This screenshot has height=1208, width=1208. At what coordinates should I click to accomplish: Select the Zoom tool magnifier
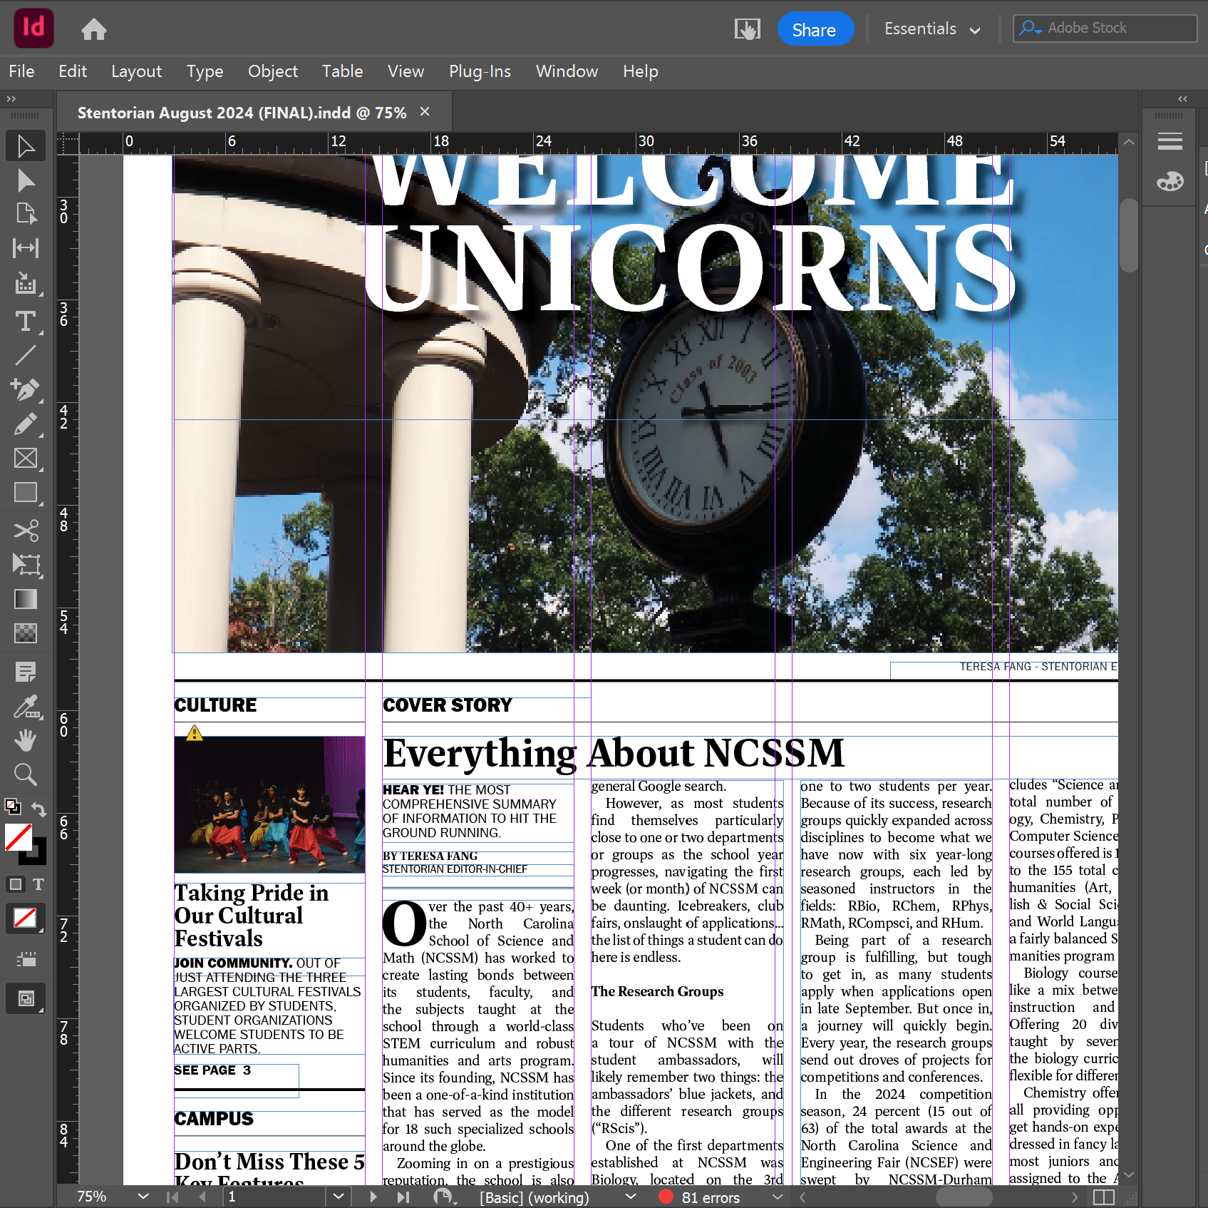(26, 774)
